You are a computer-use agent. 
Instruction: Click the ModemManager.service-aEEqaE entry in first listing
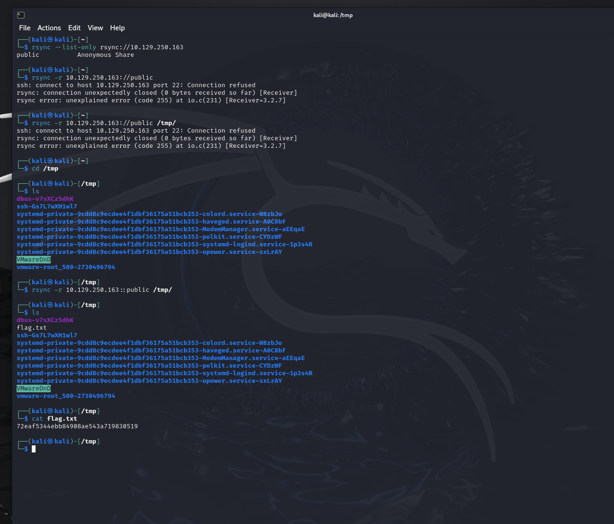(161, 229)
